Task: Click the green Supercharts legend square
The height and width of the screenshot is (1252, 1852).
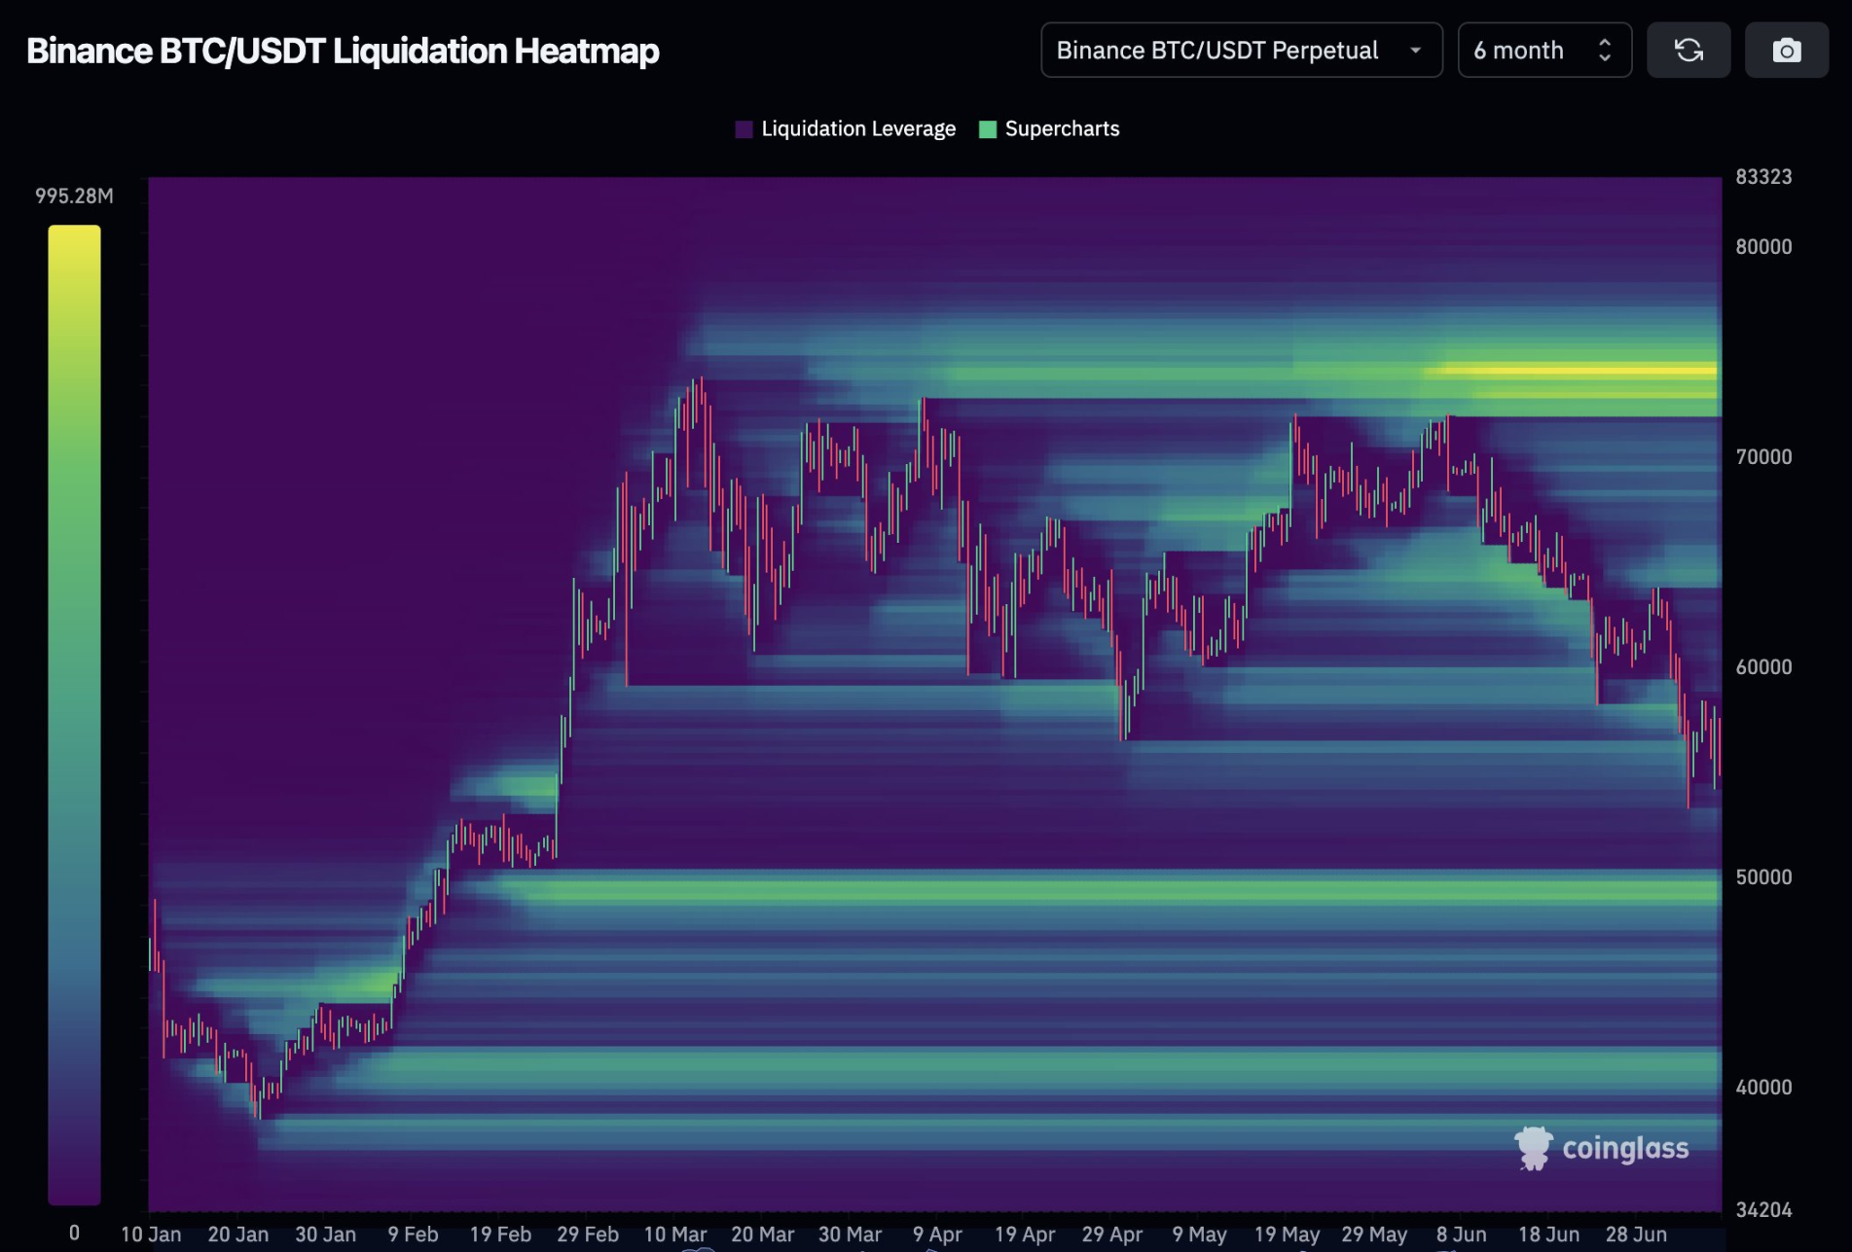Action: 988,129
